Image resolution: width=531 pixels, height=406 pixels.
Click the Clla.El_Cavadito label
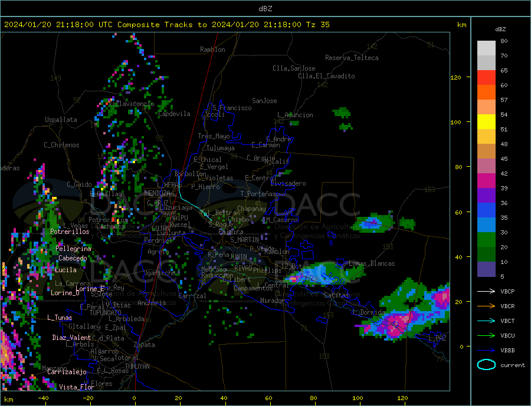click(326, 76)
